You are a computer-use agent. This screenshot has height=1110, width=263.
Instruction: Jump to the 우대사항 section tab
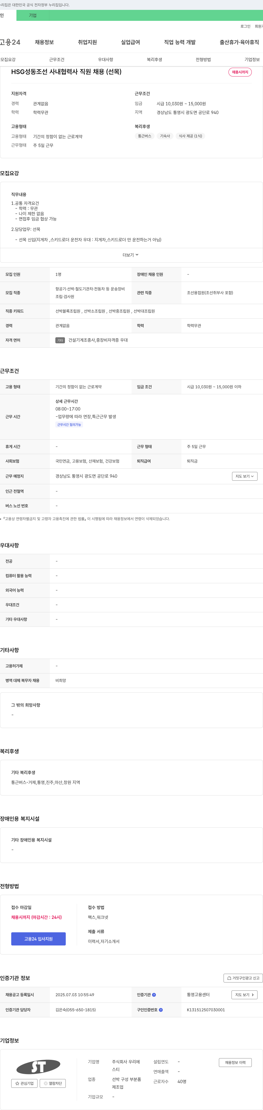[105, 60]
